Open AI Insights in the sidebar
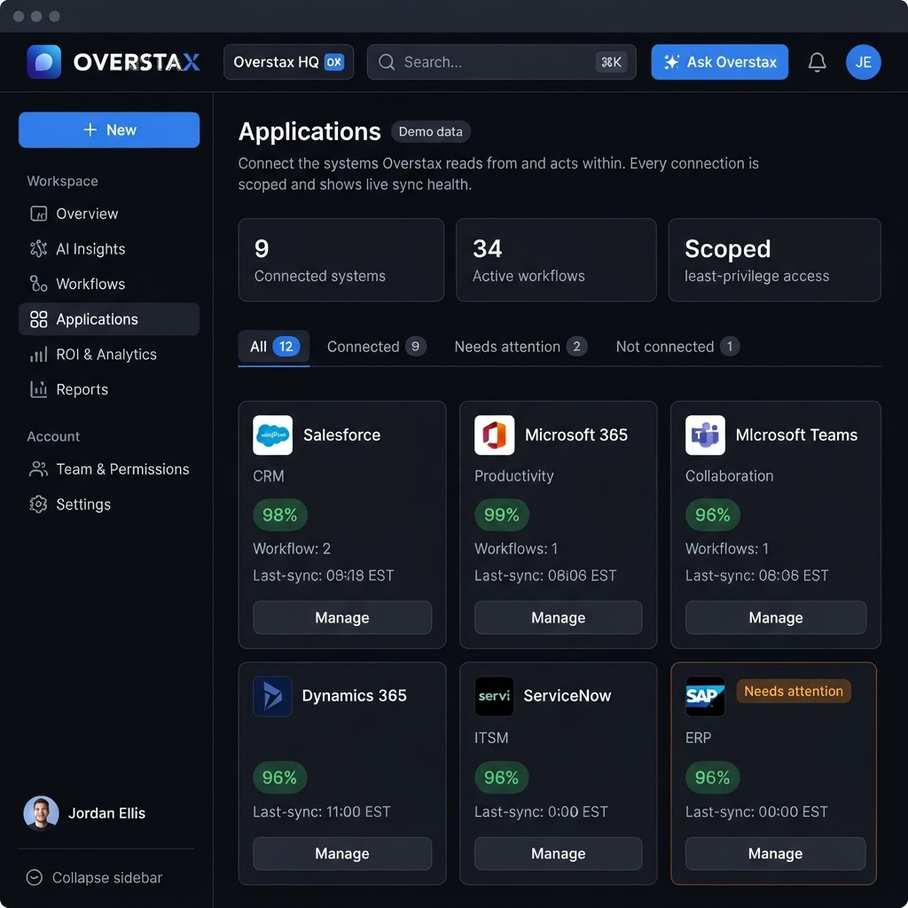This screenshot has width=908, height=908. point(109,248)
